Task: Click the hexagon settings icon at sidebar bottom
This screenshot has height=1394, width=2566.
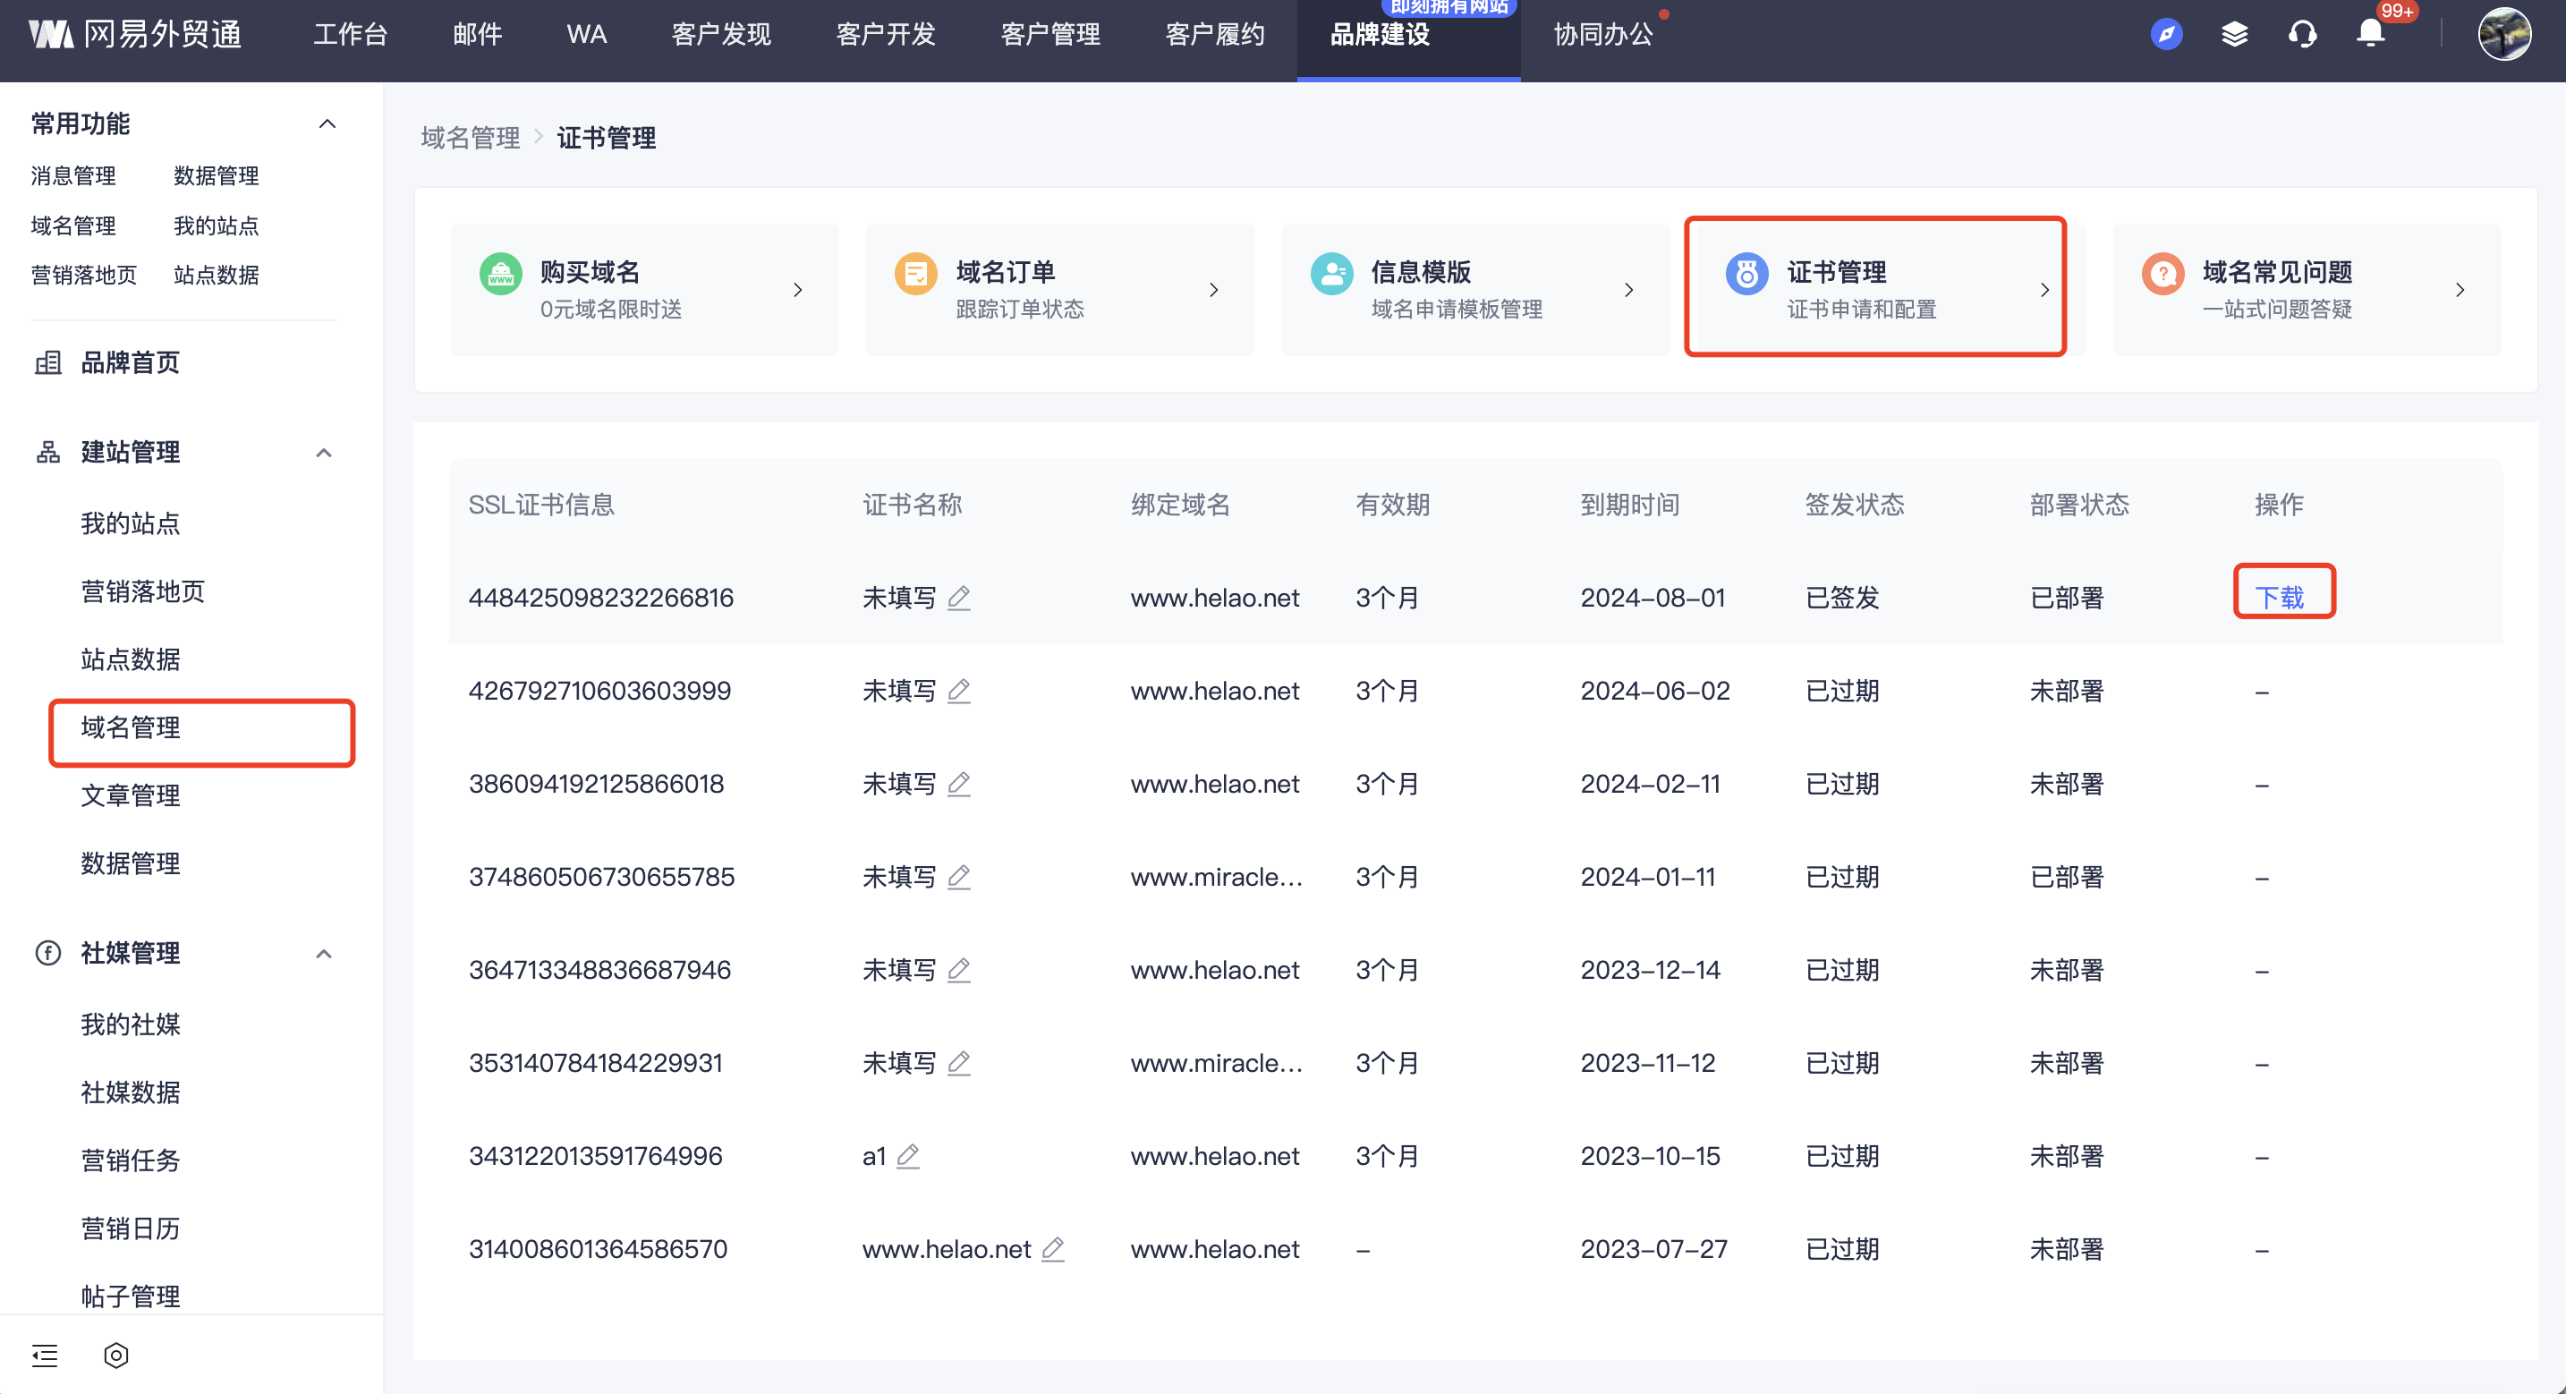Action: pyautogui.click(x=115, y=1356)
